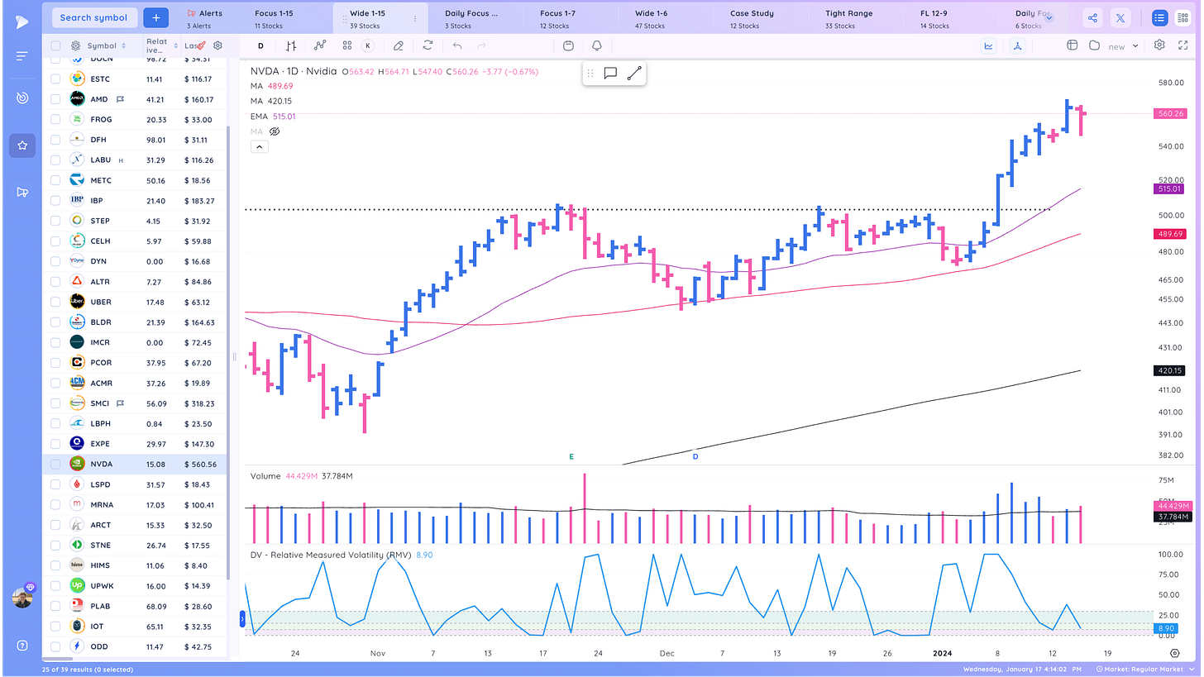1204x677 pixels.
Task: Check the box for SMCI row
Action: pos(55,403)
